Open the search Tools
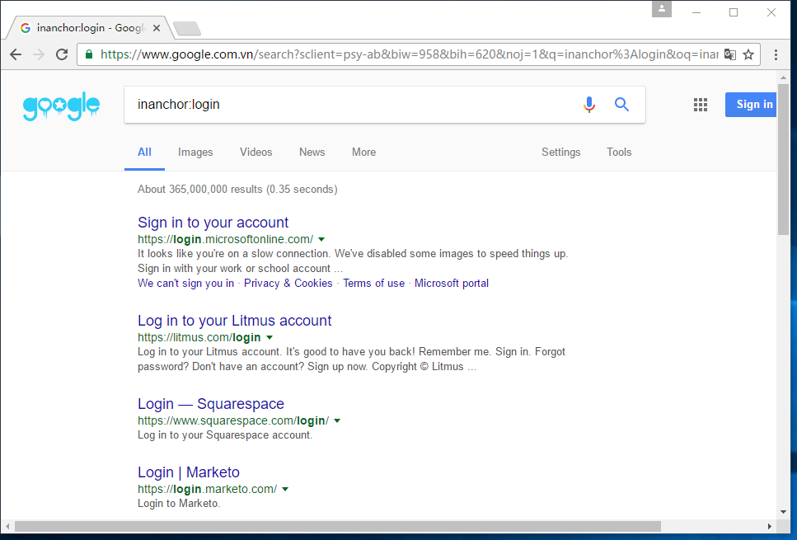 [x=619, y=152]
